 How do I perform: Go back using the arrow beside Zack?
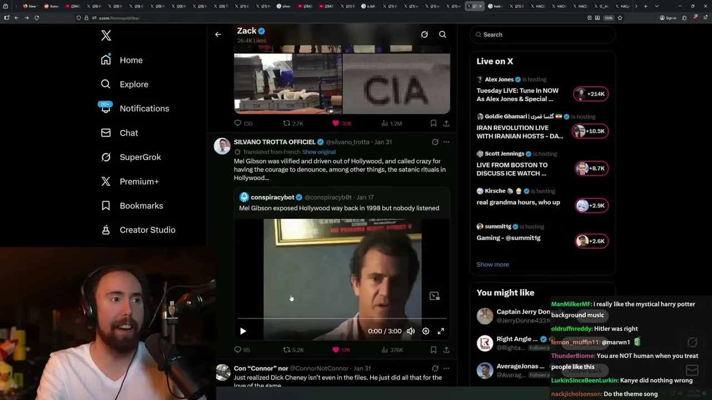[x=218, y=34]
